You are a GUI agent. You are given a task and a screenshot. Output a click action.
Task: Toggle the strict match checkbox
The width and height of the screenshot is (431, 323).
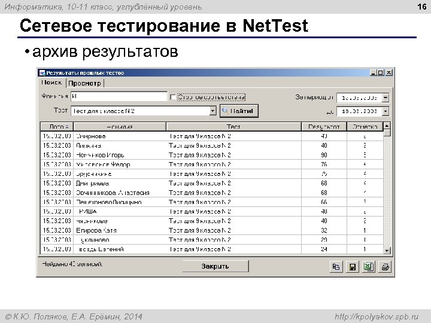[x=173, y=97]
